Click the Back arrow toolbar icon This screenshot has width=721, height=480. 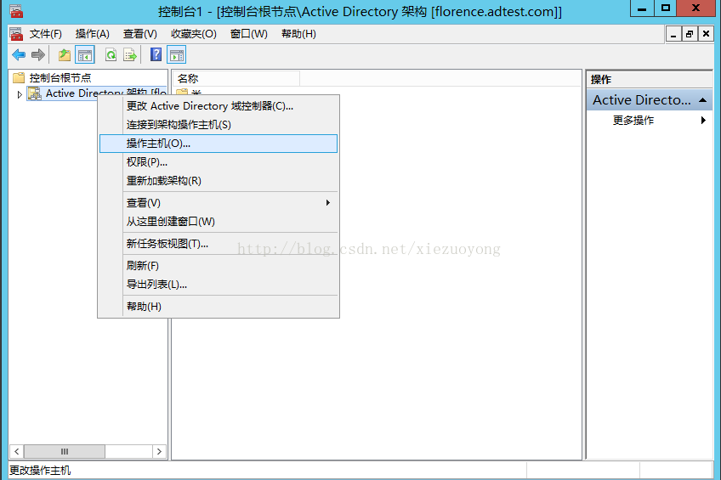coord(19,55)
